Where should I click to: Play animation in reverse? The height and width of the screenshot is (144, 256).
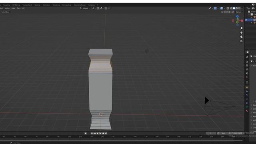coord(98,133)
